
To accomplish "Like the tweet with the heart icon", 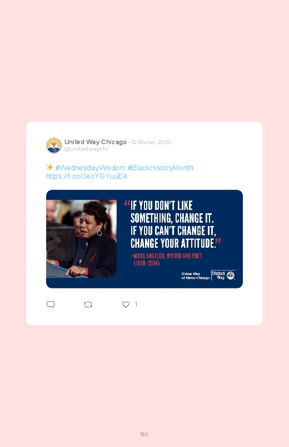I will (x=126, y=304).
